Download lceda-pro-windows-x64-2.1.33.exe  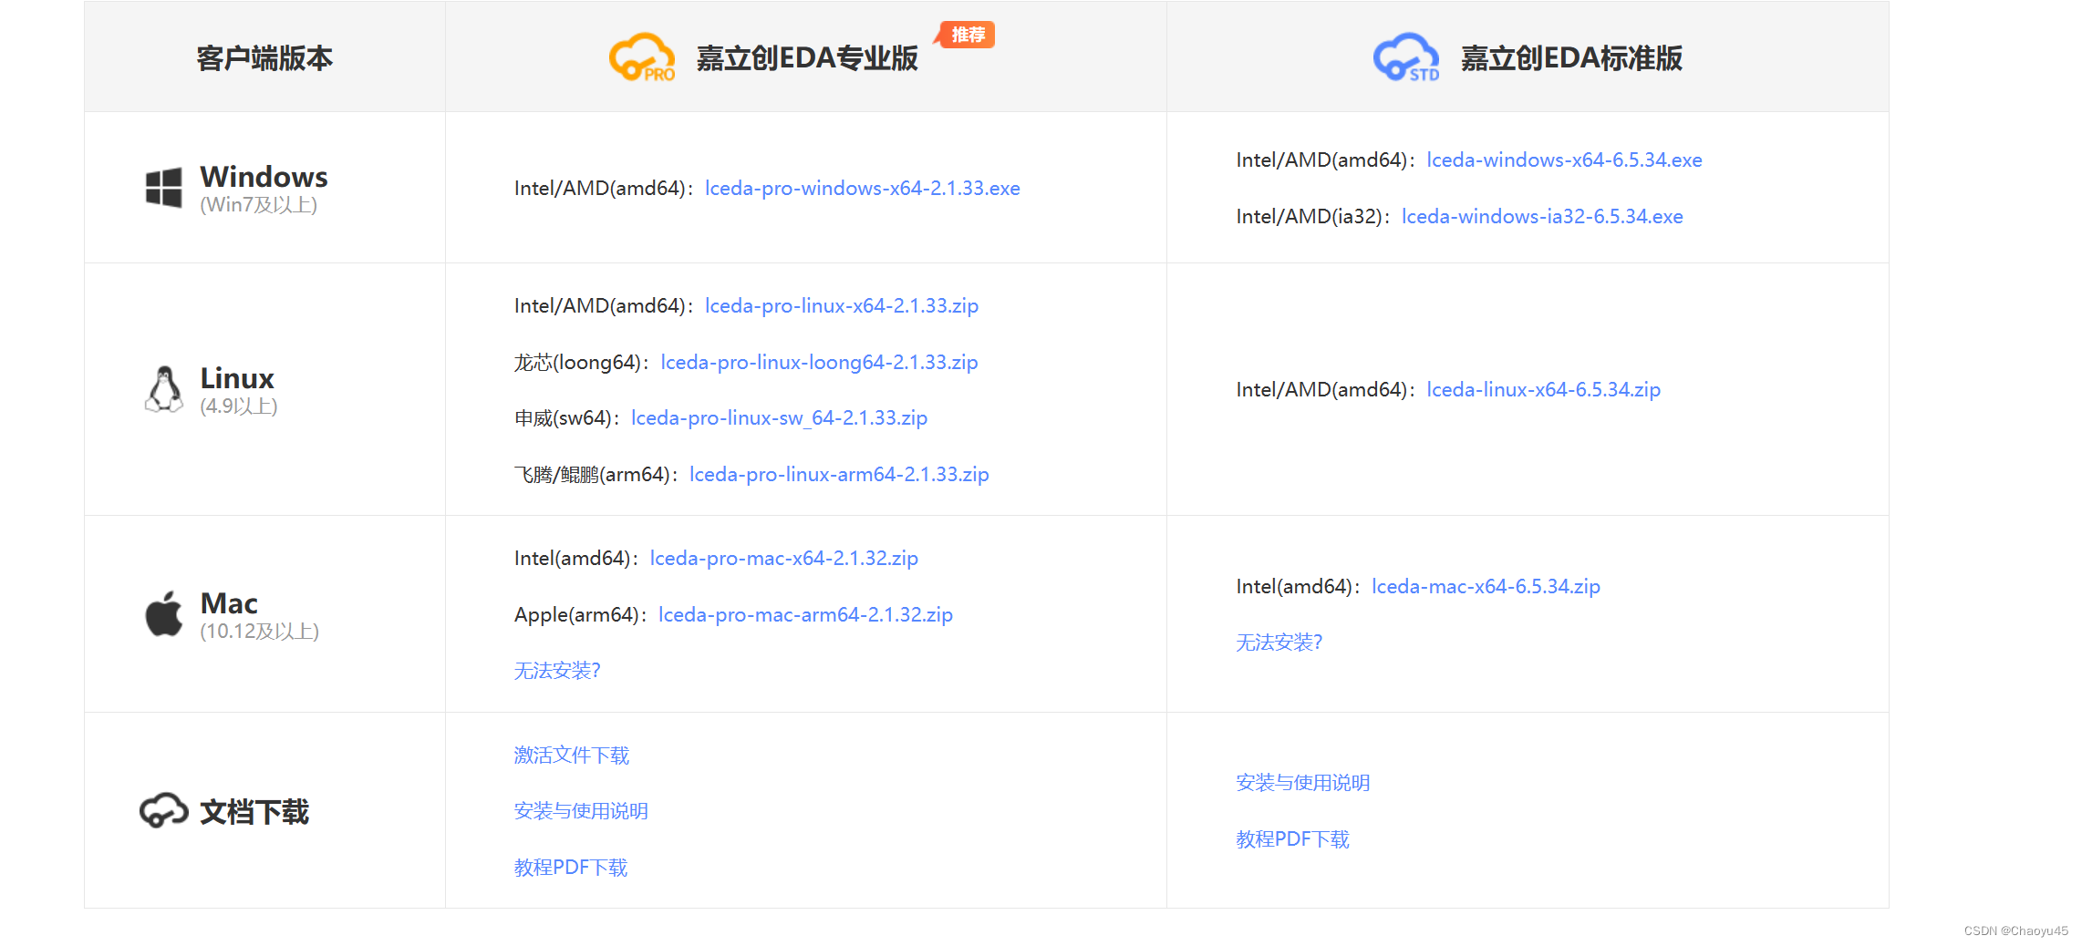point(862,188)
